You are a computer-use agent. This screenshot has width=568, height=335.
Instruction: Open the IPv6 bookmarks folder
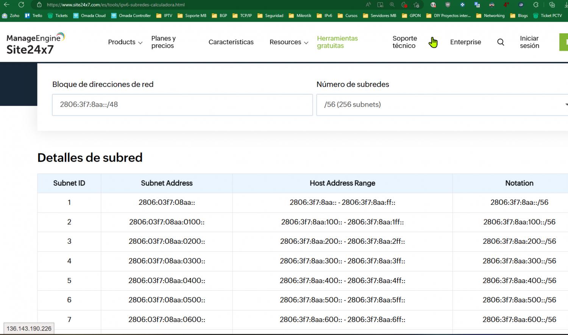[325, 16]
